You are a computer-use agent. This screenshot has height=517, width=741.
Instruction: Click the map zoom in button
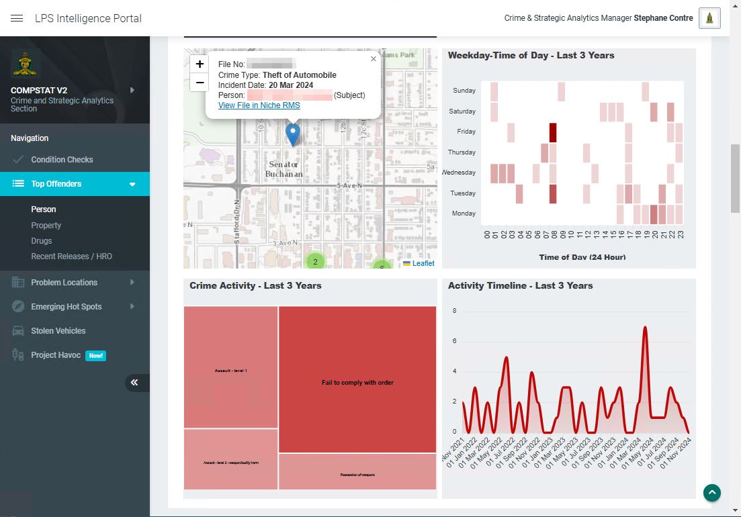point(200,64)
